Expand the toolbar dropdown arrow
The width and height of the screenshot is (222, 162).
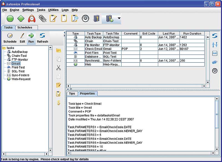pyautogui.click(x=119, y=18)
